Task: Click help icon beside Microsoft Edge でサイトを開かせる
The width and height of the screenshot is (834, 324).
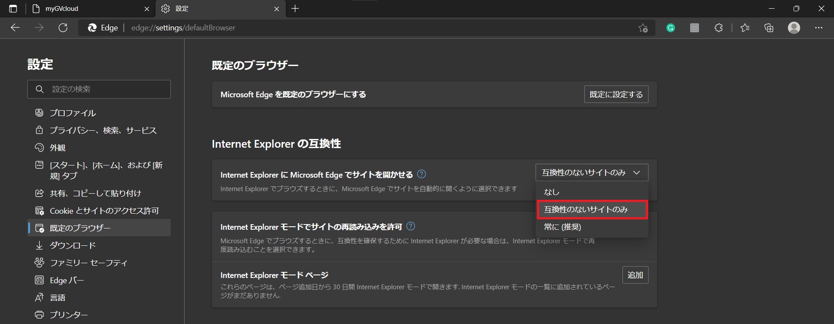Action: point(421,174)
